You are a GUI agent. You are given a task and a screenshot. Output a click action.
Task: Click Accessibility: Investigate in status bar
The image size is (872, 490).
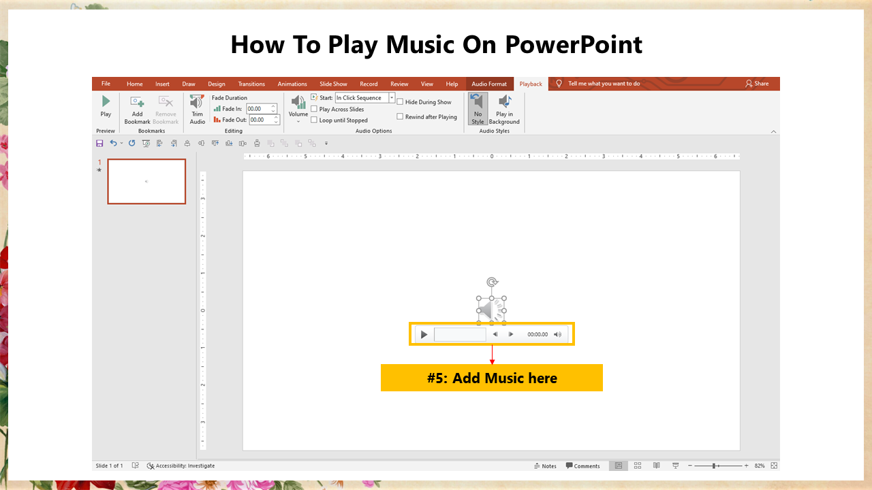point(181,465)
